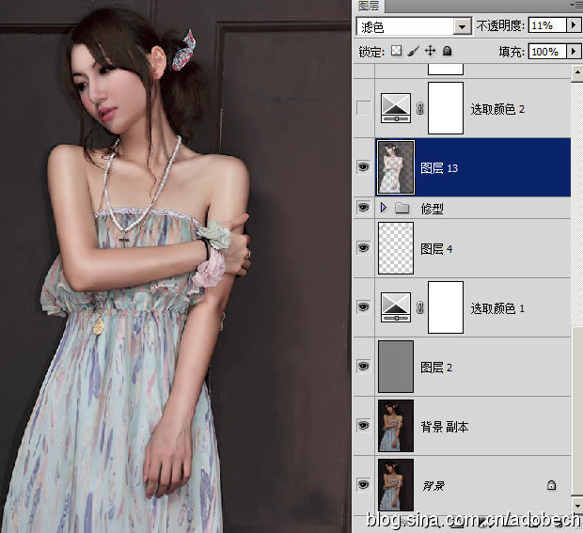Open the layers panel options menu icon
This screenshot has height=533, width=583.
pyautogui.click(x=575, y=5)
